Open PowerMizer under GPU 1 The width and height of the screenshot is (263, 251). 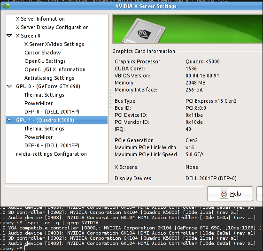pyautogui.click(x=39, y=137)
